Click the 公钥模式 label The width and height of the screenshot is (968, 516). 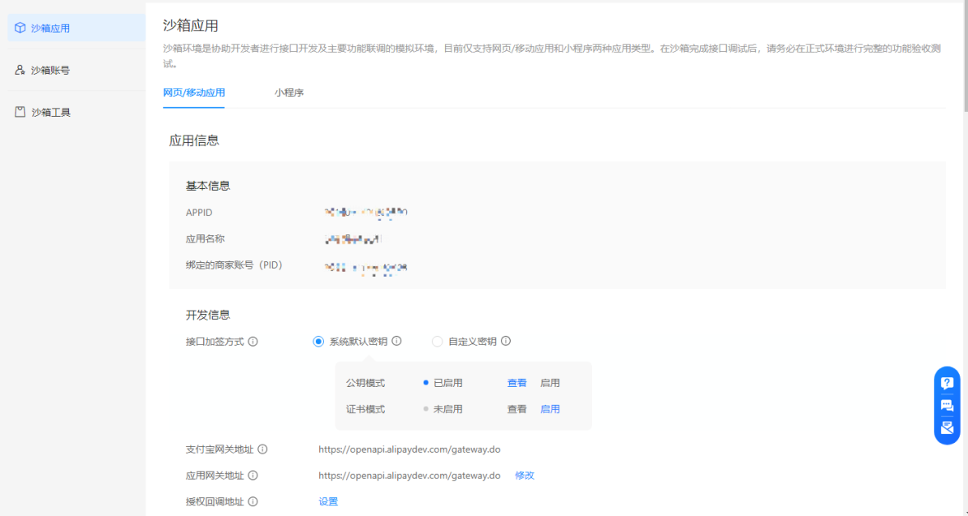pyautogui.click(x=365, y=383)
